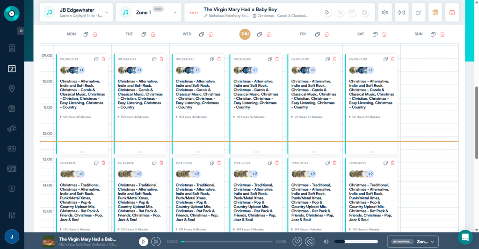
Task: Open the music library sidebar item
Action: [12, 108]
